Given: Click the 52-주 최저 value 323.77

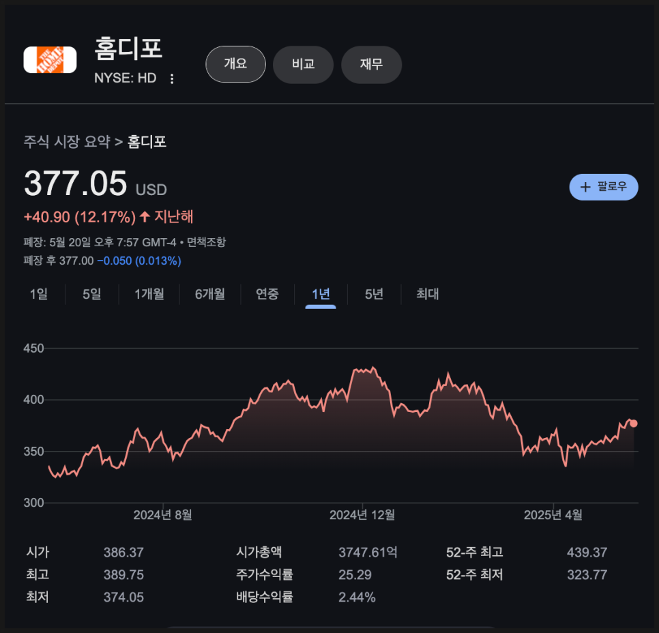Looking at the screenshot, I should pos(587,574).
